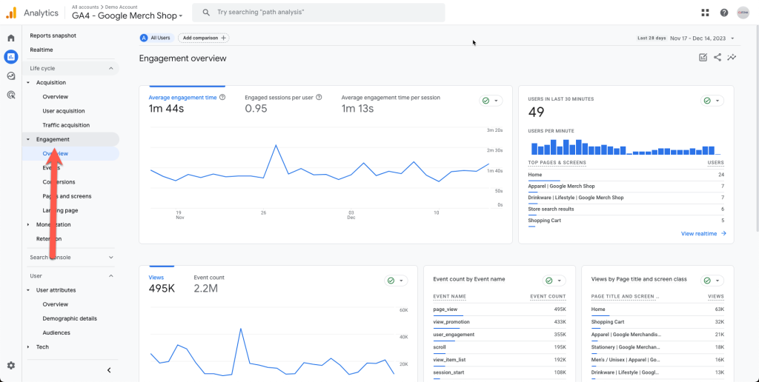This screenshot has height=382, width=759.
Task: Open data quality dropdown on Users in last 30 minutes card
Action: tap(712, 101)
